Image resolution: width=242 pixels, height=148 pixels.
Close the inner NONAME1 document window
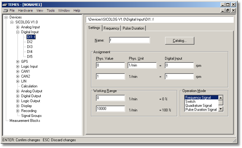233,10
